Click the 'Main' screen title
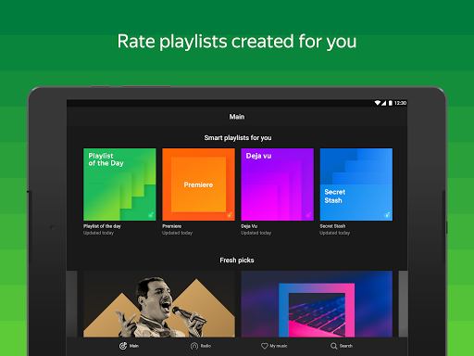This screenshot has width=474, height=356. pyautogui.click(x=237, y=117)
